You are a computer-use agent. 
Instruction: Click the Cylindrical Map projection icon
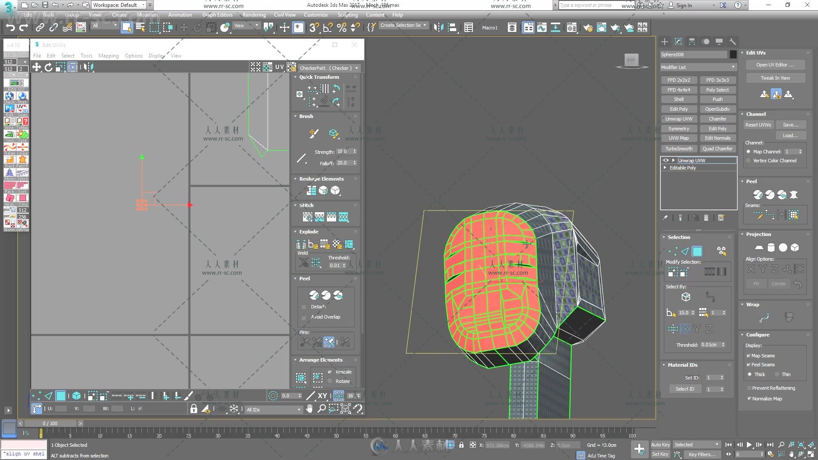(x=771, y=247)
